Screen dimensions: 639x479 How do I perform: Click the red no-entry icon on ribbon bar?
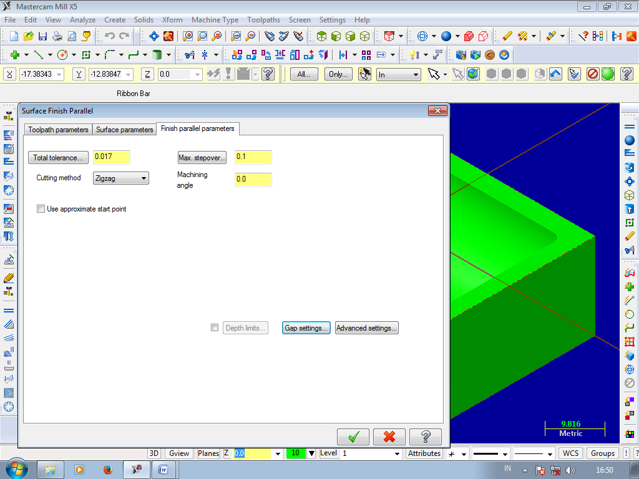(593, 74)
